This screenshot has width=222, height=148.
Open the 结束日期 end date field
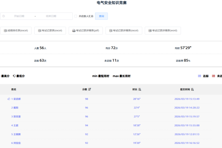51,16
